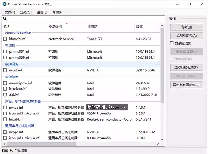Collapse the 软件设备 group header
This screenshot has width=208, height=154.
click(x=12, y=64)
